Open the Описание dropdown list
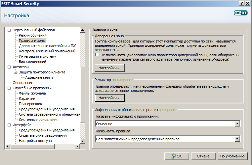This screenshot has width=252, height=165. pyautogui.click(x=237, y=124)
